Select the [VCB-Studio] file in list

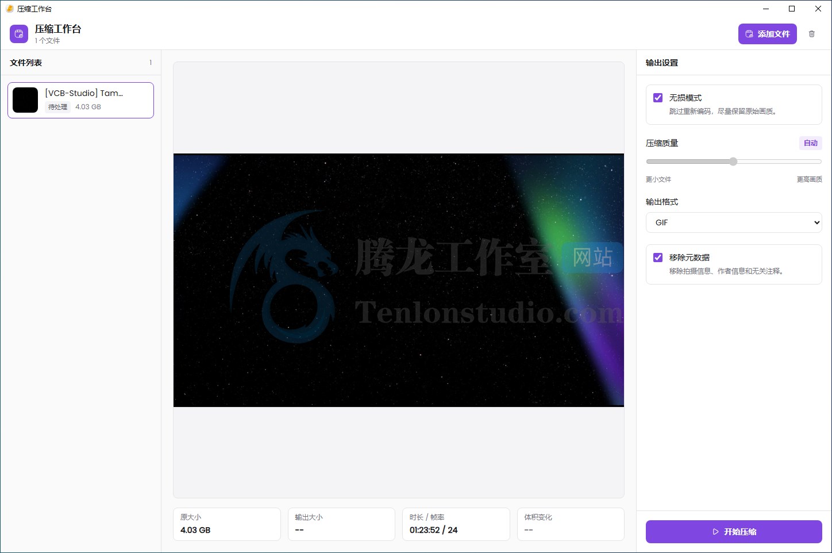80,100
